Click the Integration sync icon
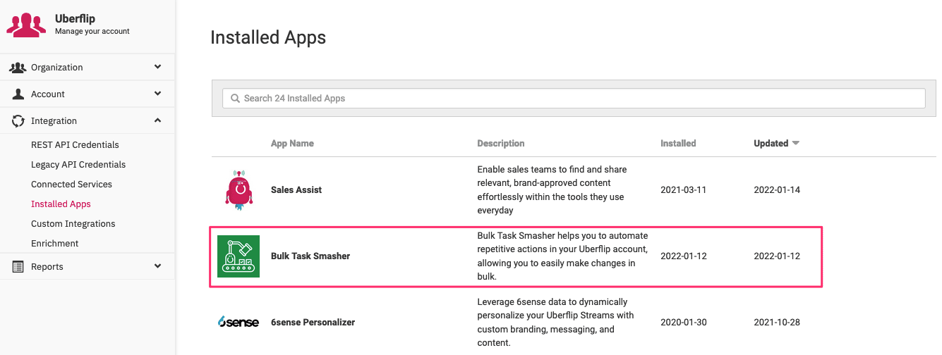The image size is (942, 355). pos(18,121)
